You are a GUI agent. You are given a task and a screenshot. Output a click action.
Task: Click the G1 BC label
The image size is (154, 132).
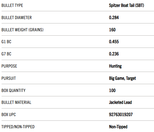pos(6,42)
